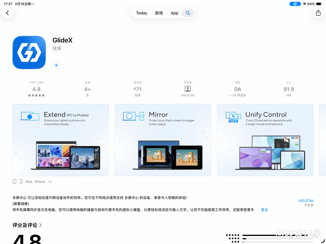326x244 pixels.
Task: Open the Extend screenshot preview
Action: [x=61, y=140]
